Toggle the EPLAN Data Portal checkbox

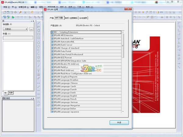click(x=52, y=51)
